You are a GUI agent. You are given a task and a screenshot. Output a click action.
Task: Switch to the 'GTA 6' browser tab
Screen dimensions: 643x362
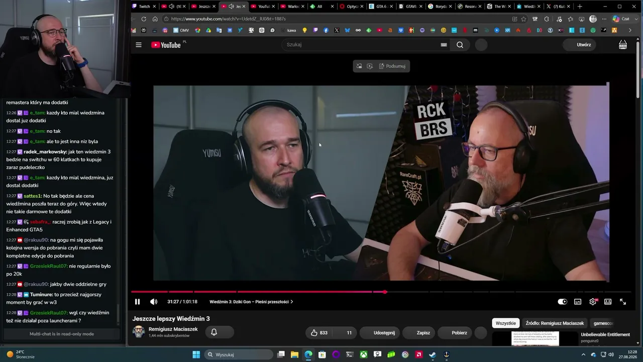380,7
